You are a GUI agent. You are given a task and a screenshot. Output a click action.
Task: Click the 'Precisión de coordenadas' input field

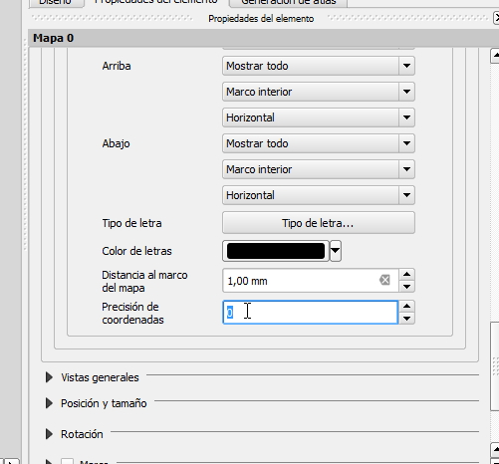[311, 313]
